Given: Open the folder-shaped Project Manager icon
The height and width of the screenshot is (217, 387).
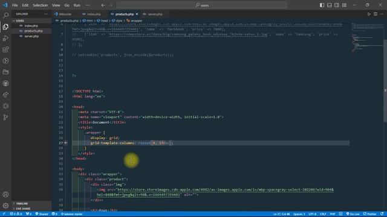Looking at the screenshot, I should click(5, 72).
